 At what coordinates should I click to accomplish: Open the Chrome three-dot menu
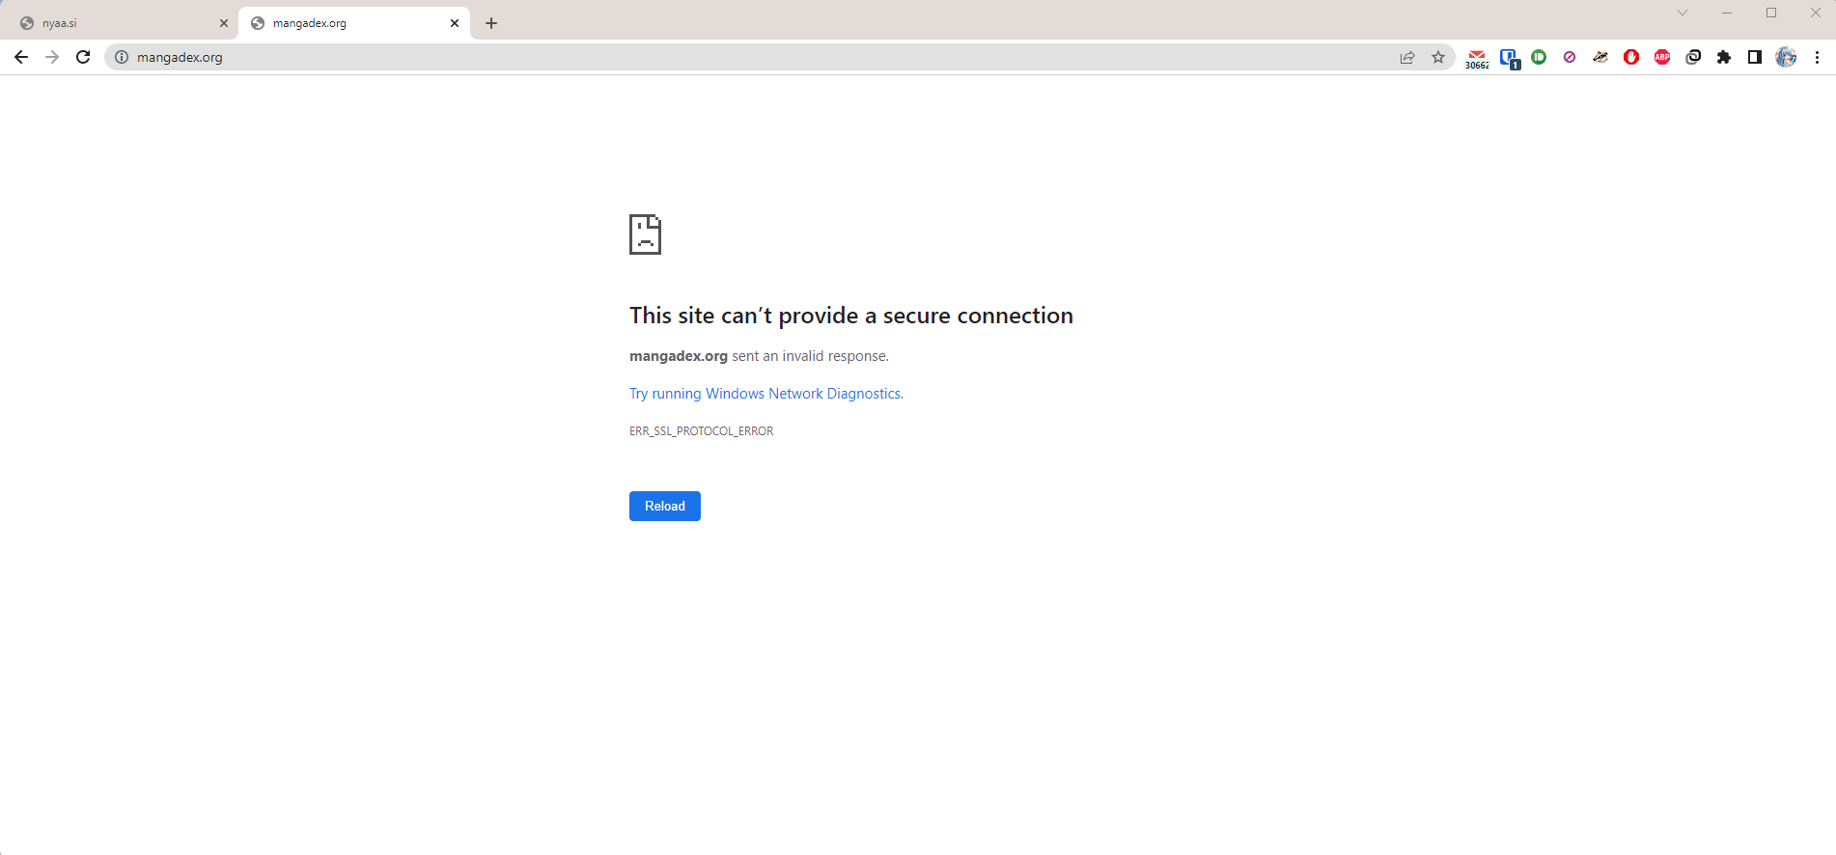click(x=1817, y=58)
